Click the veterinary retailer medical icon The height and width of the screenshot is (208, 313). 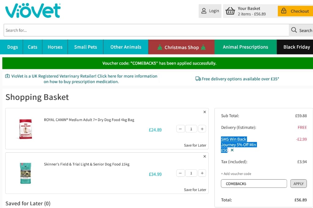7,76
